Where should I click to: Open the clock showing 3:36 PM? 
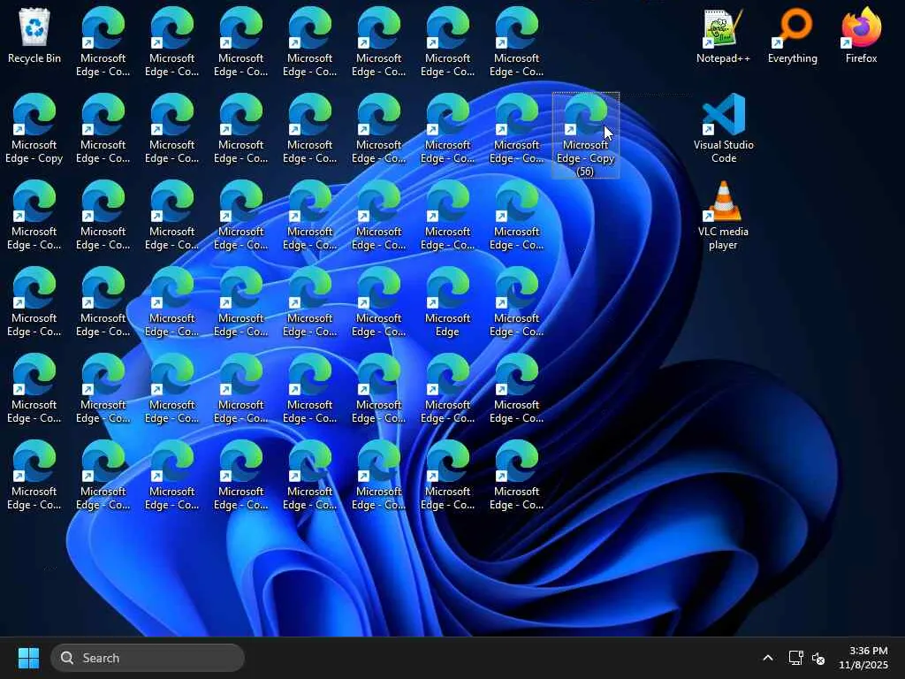863,658
